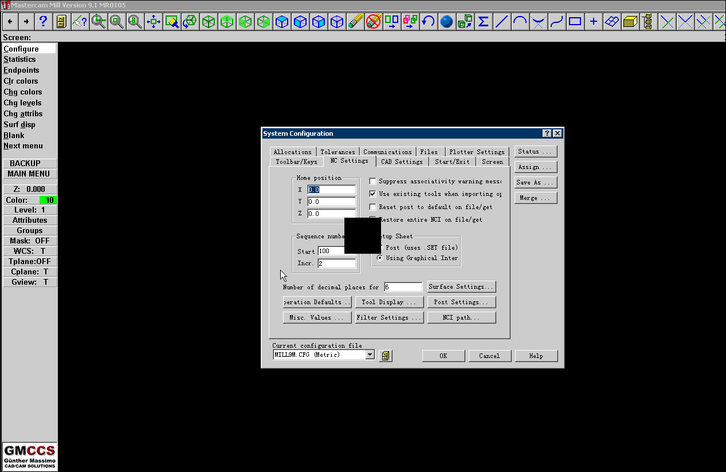726x472 pixels.
Task: Switch to the Plotter Settings tab
Action: pos(477,152)
